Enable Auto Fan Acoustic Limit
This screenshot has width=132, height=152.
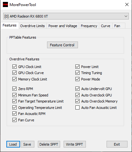pos(78,108)
